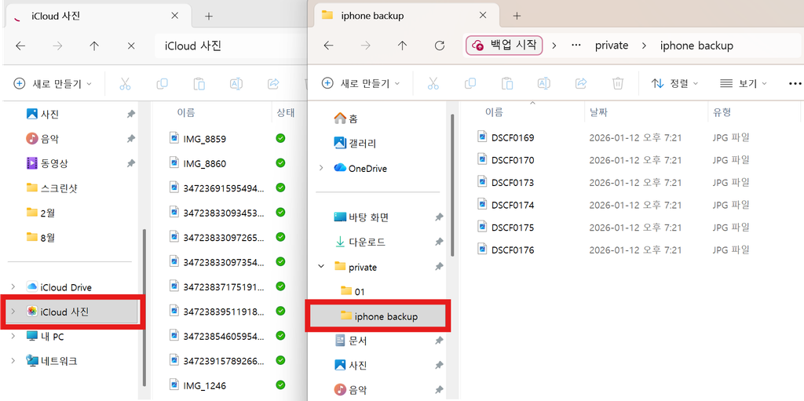Open the 정렬 sort dropdown

point(674,84)
